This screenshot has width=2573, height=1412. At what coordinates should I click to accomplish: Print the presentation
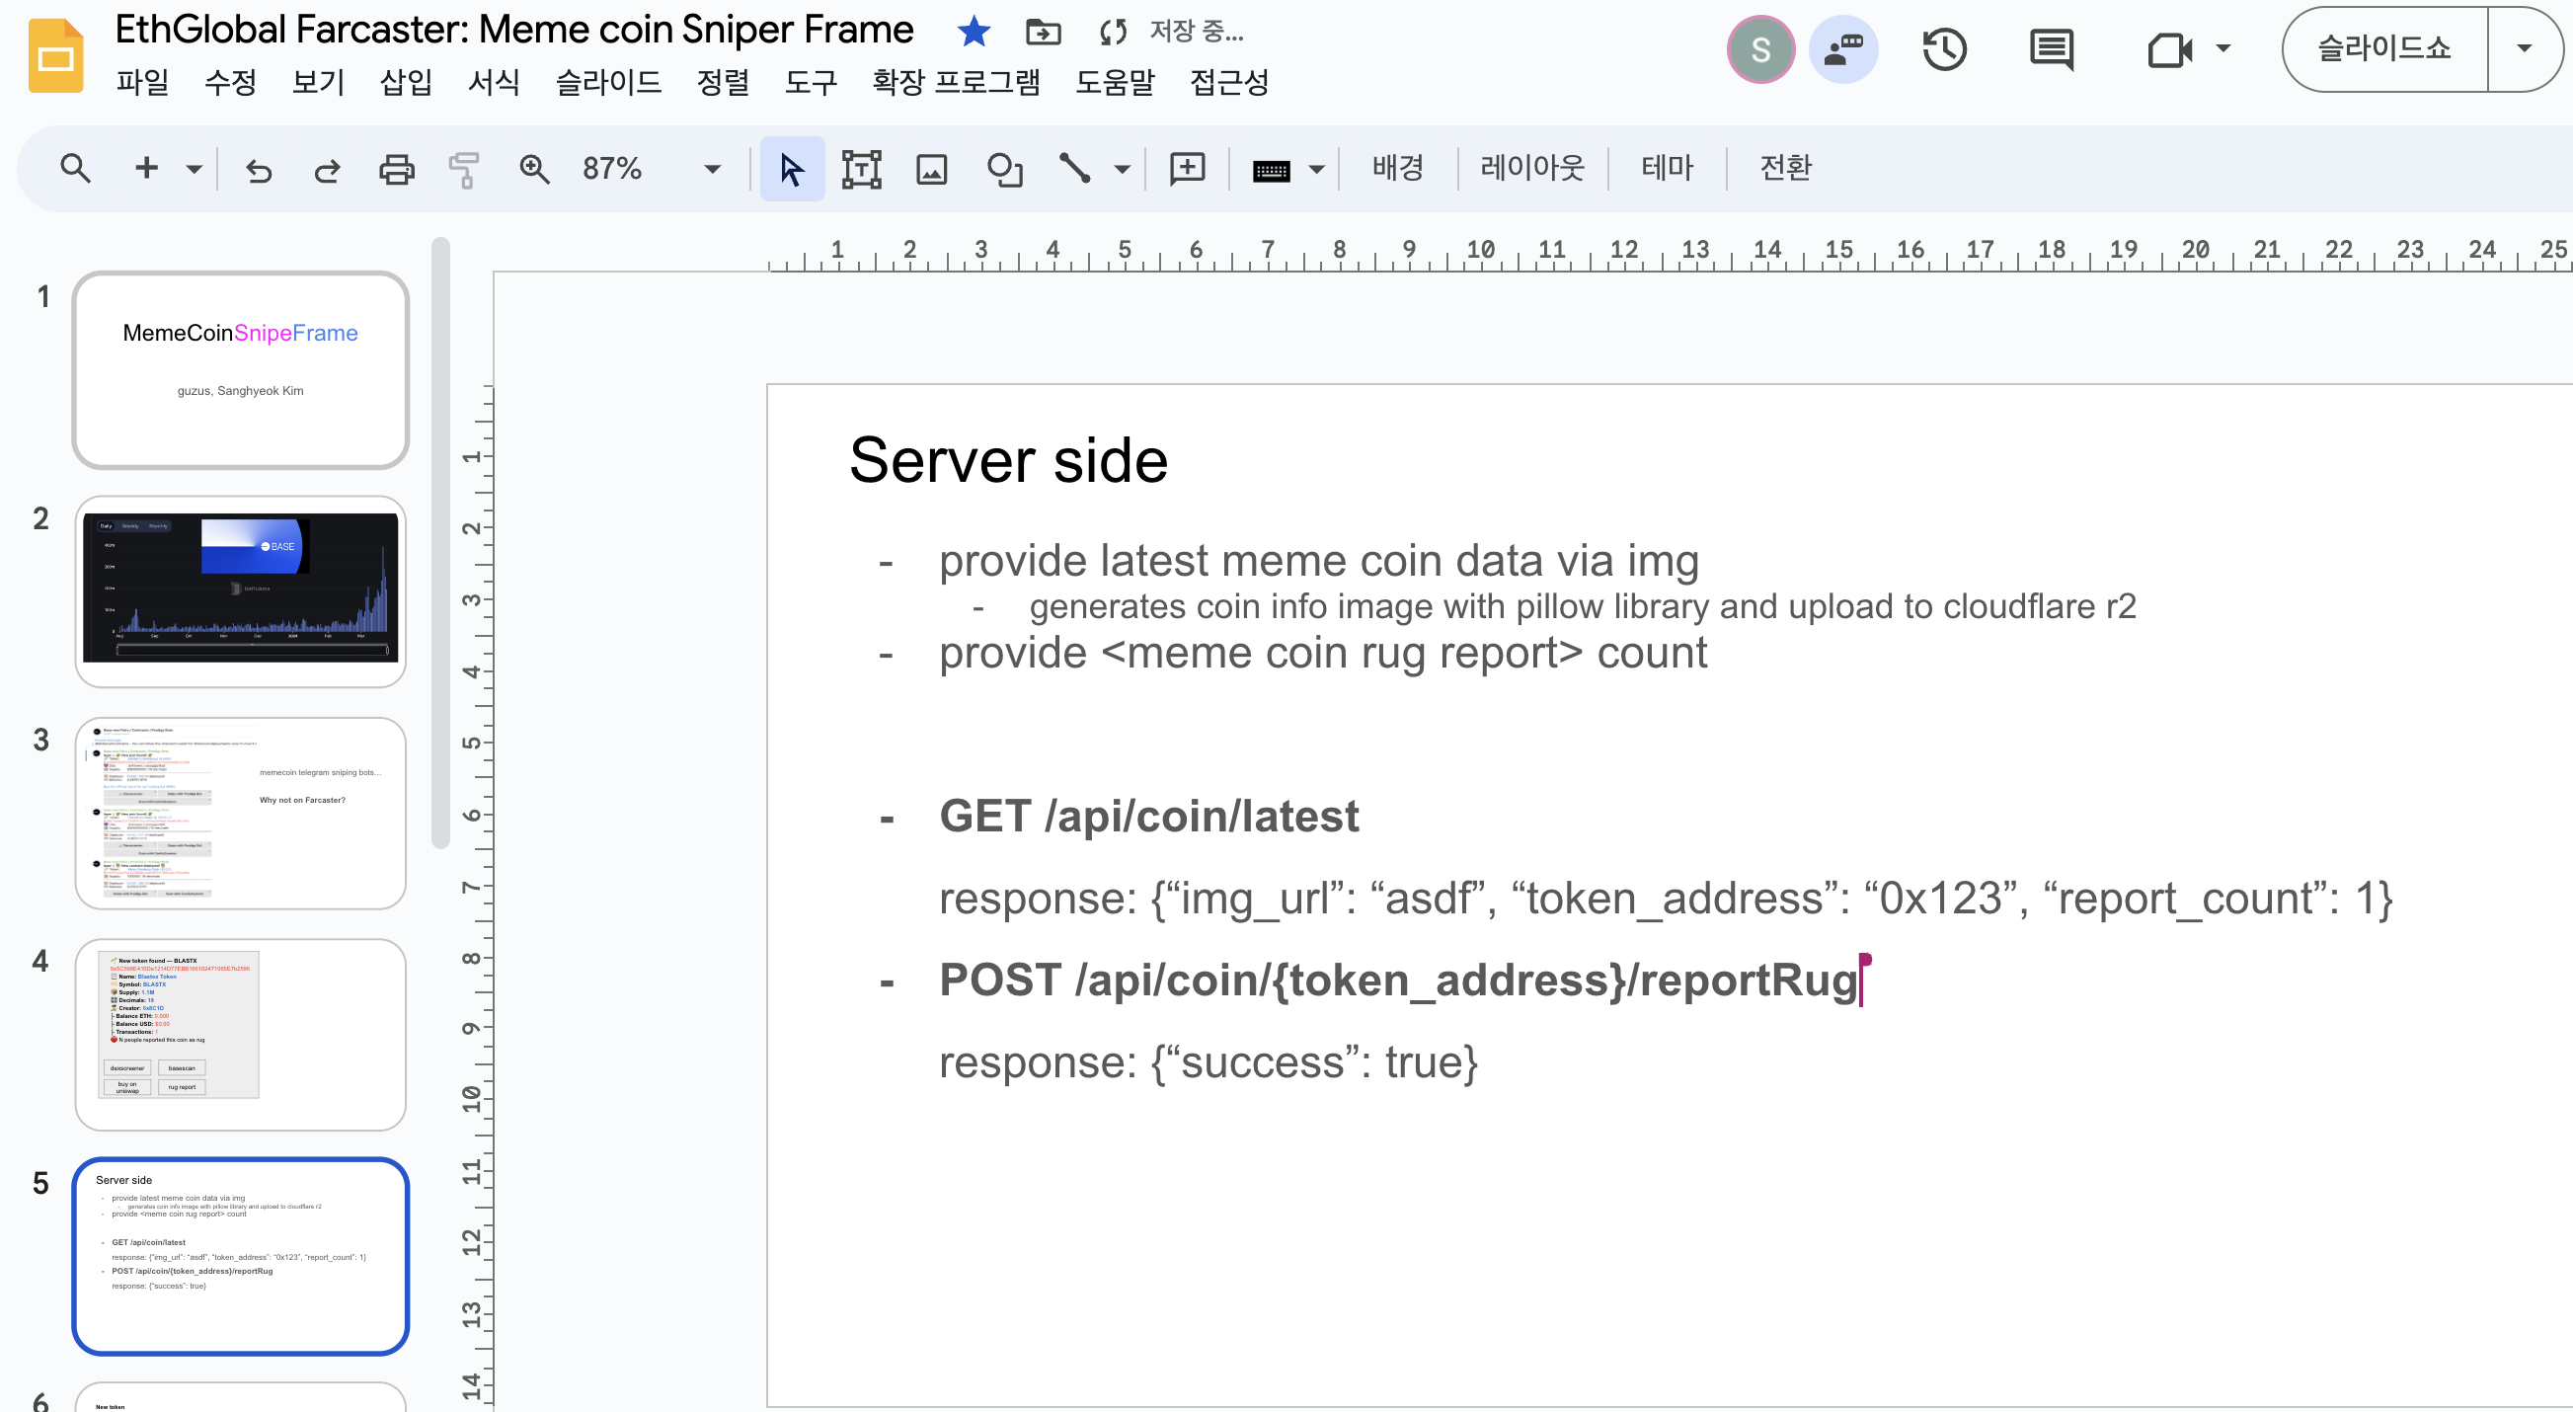point(397,170)
